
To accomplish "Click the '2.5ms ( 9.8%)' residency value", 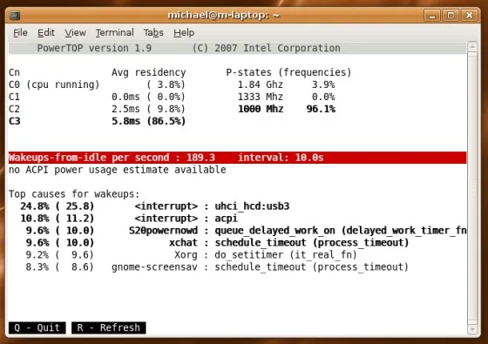I will 148,109.
